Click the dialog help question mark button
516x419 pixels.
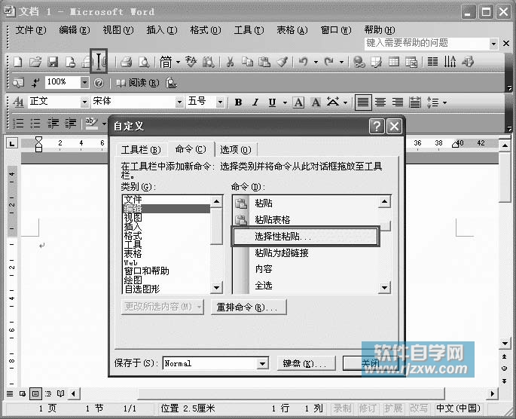[x=377, y=126]
